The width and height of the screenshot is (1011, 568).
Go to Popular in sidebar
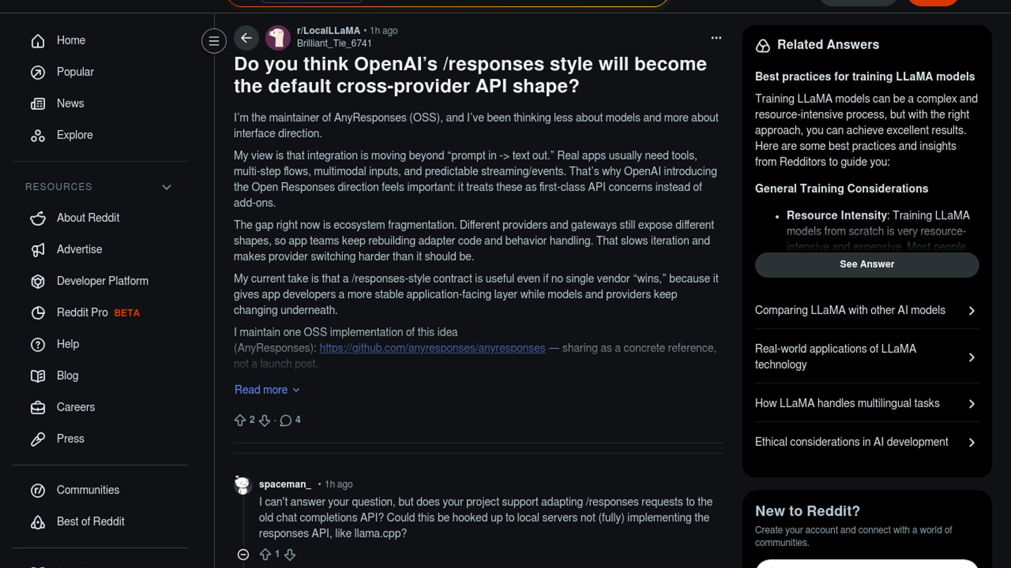click(x=75, y=72)
